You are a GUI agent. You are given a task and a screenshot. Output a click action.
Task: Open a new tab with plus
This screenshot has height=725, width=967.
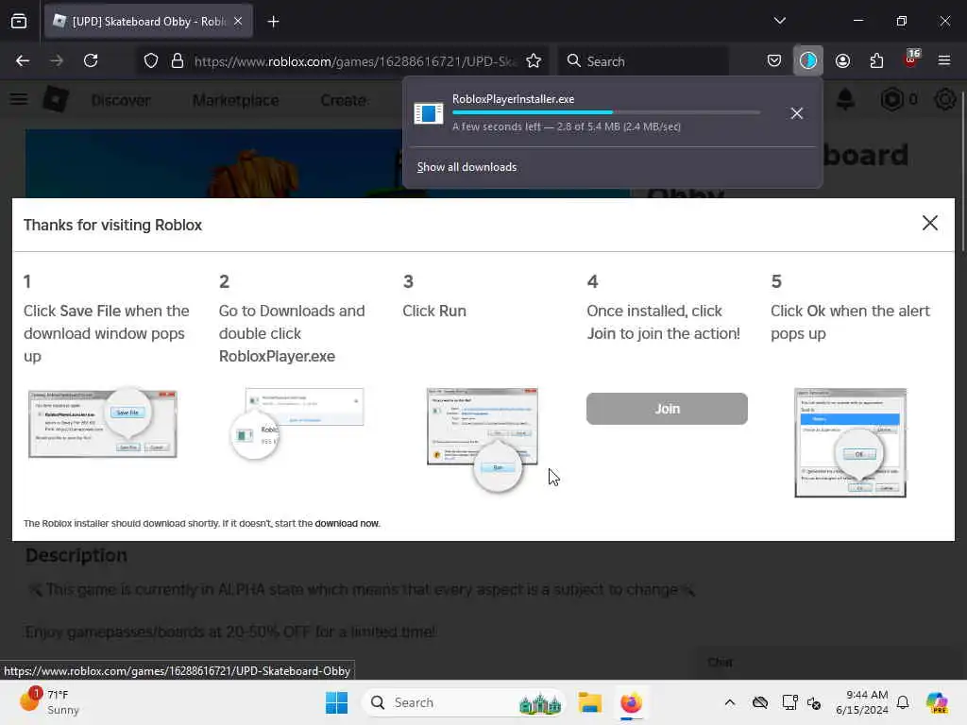tap(273, 22)
